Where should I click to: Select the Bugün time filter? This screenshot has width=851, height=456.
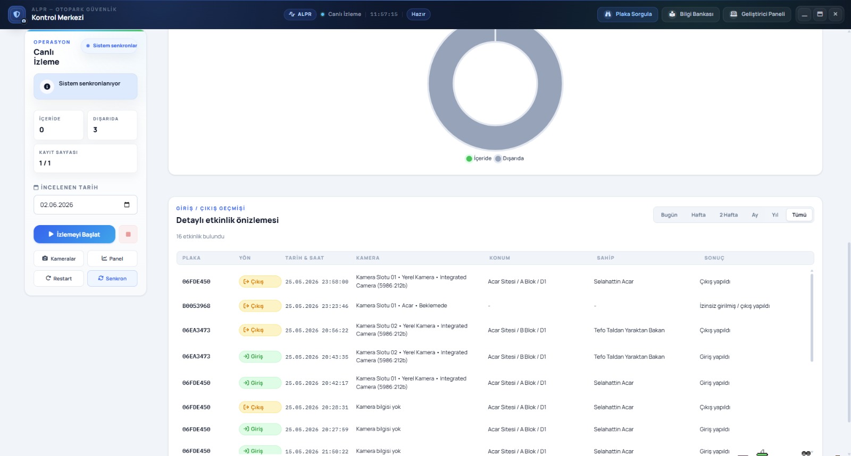click(x=669, y=215)
